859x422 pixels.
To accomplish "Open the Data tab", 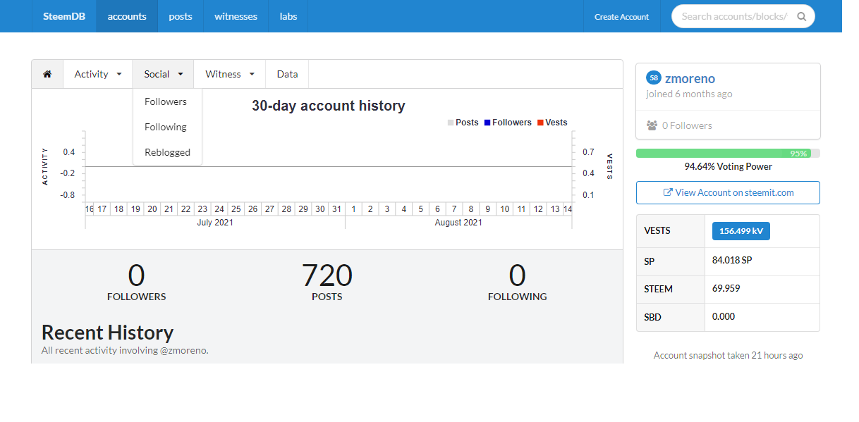I will click(287, 74).
